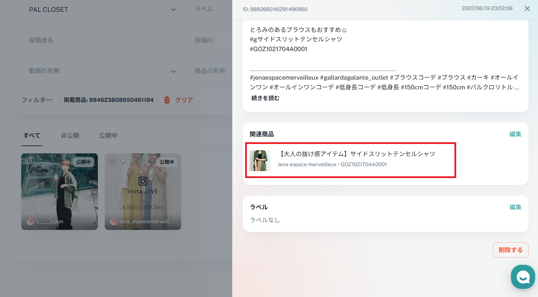538x297 pixels.
Task: Click Instagram badge atop s____y.pon thumbnail
Action: 29,161
